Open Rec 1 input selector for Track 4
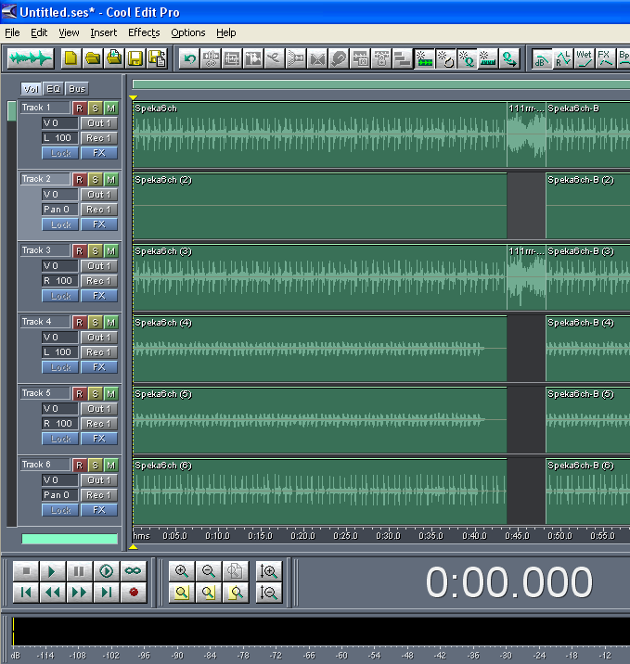 (99, 352)
